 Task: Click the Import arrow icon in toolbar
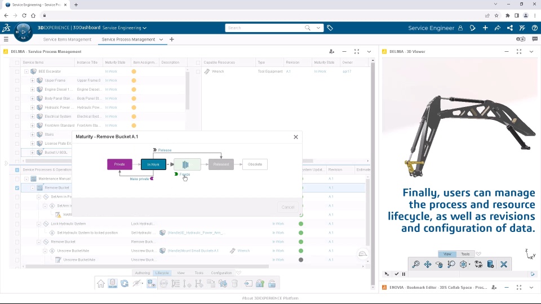click(248, 284)
